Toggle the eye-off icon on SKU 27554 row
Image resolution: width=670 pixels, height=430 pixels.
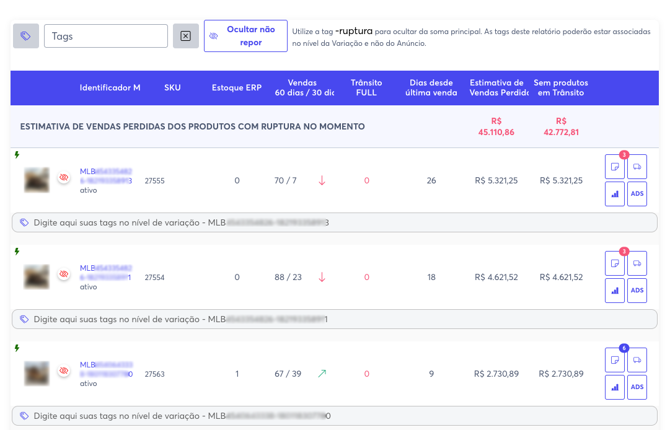(x=63, y=274)
